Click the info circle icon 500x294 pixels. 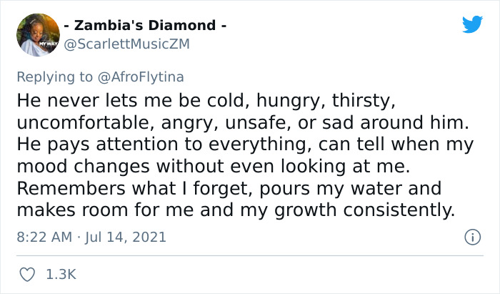pyautogui.click(x=471, y=237)
